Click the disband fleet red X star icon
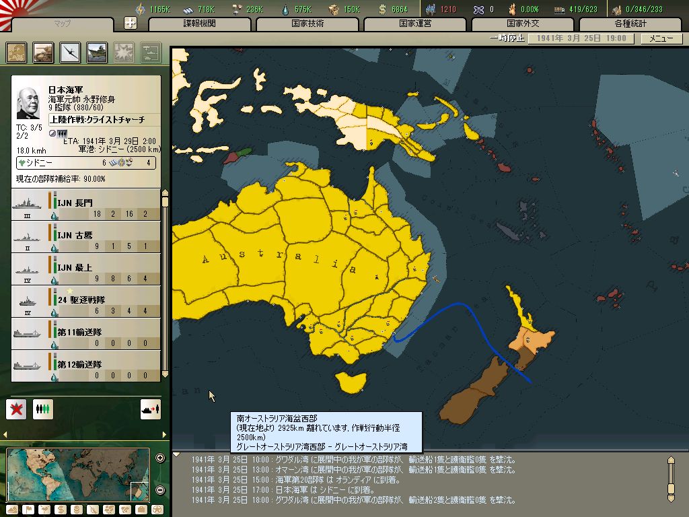The image size is (689, 517). [x=16, y=409]
